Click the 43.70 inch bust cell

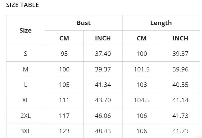point(103,100)
